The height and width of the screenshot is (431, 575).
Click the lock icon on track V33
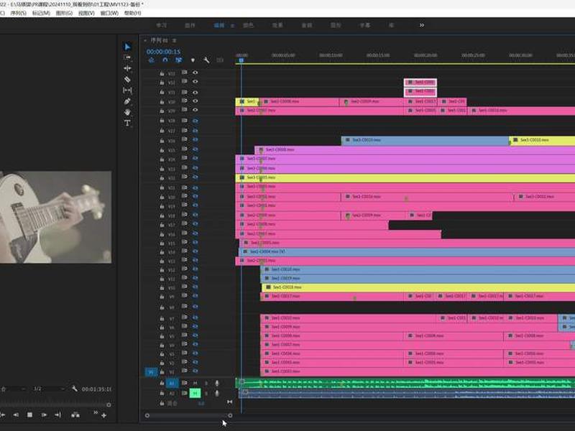click(x=162, y=73)
